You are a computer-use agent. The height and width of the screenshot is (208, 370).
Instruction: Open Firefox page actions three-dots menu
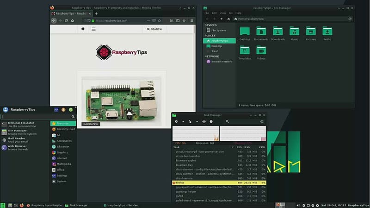point(148,20)
